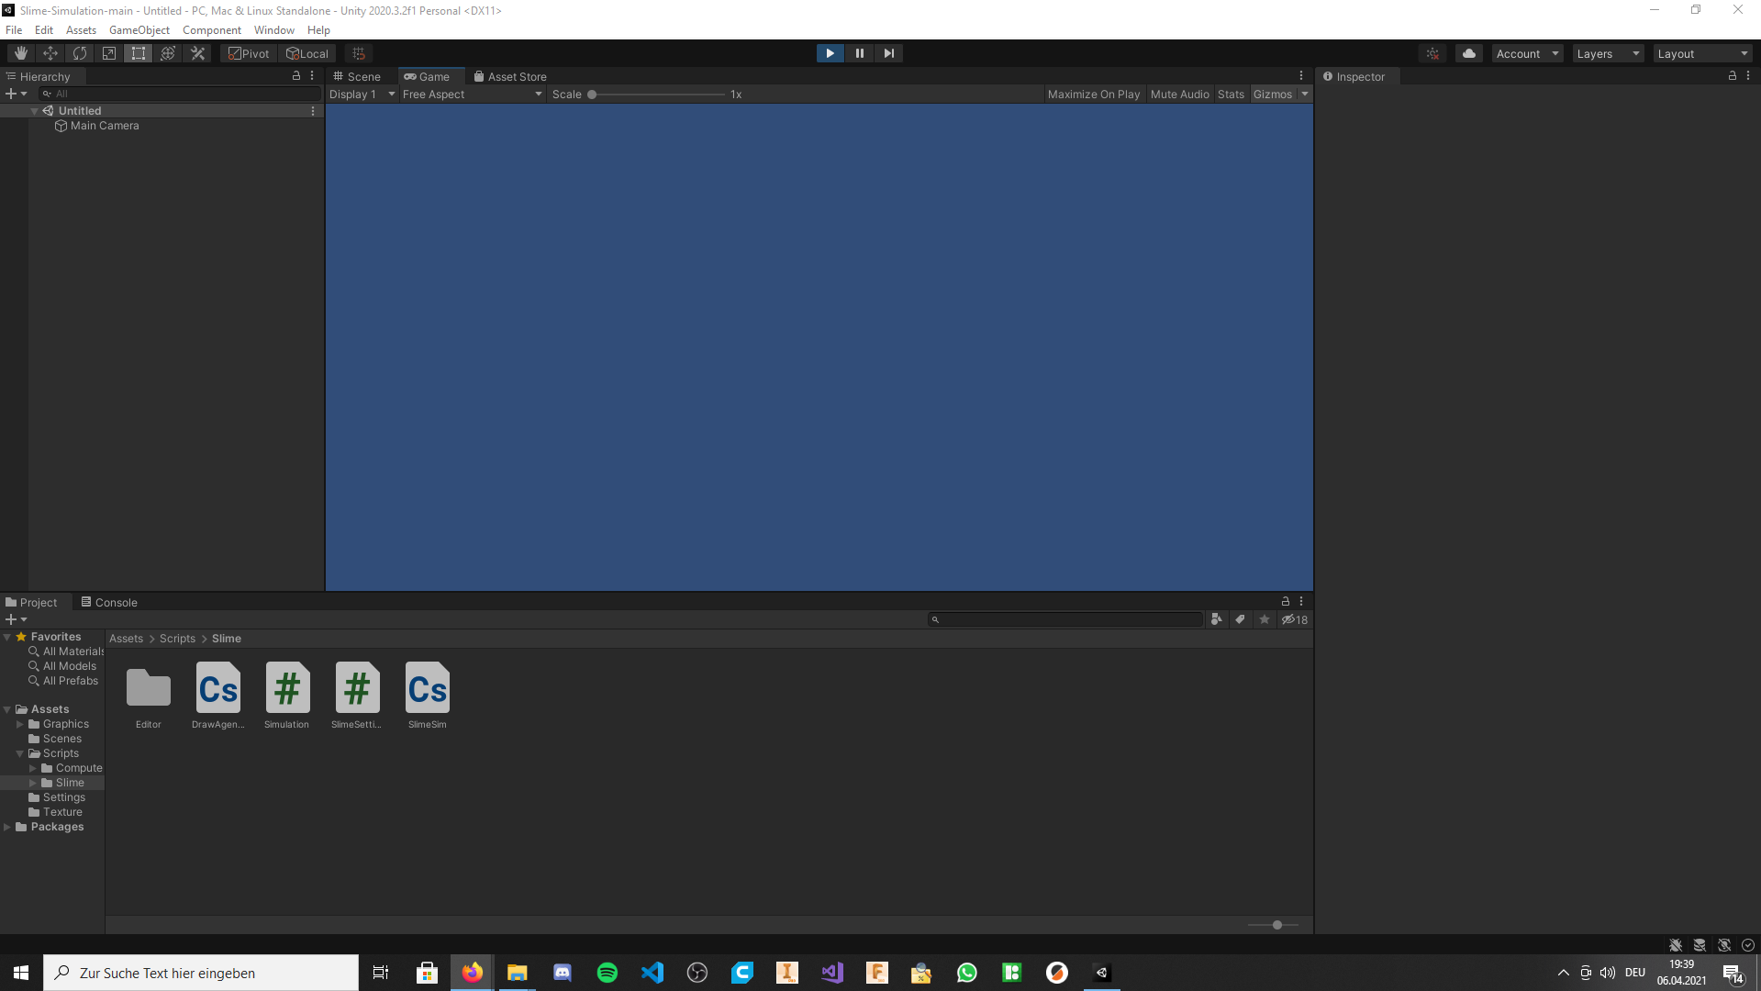Select the Rect transform tool
1761x991 pixels.
[138, 52]
